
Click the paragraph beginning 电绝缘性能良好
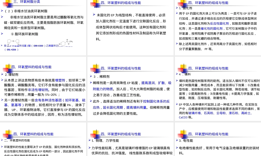[x=219, y=151]
